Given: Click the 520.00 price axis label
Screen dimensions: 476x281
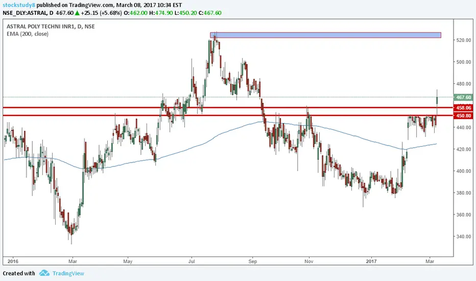Looking at the screenshot, I should click(x=464, y=40).
